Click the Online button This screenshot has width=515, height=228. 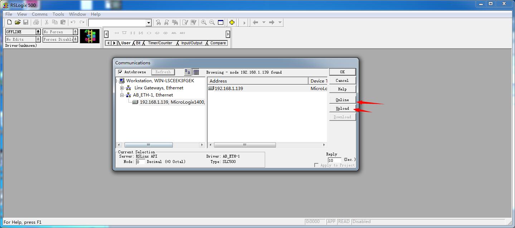click(x=342, y=100)
